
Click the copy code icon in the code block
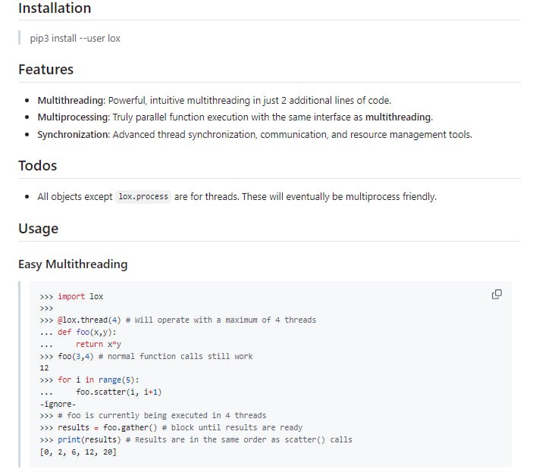(x=497, y=294)
